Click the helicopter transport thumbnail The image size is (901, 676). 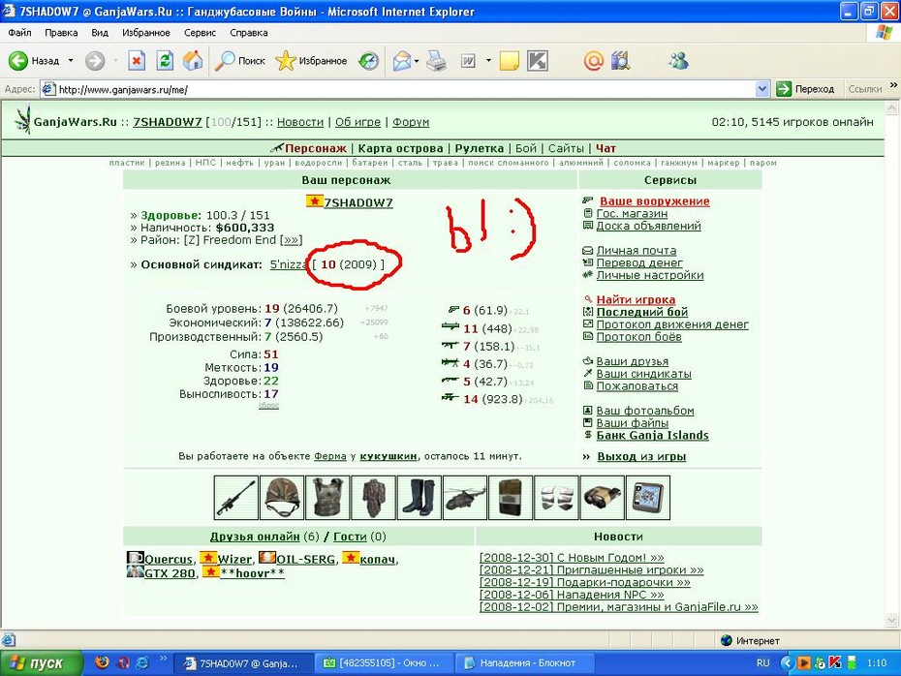coord(465,498)
